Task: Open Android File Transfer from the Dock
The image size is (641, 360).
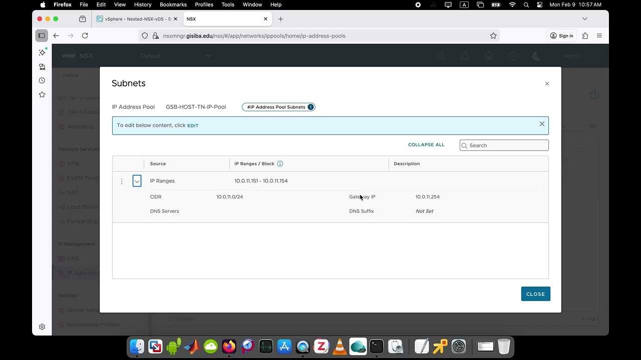Action: (x=173, y=346)
